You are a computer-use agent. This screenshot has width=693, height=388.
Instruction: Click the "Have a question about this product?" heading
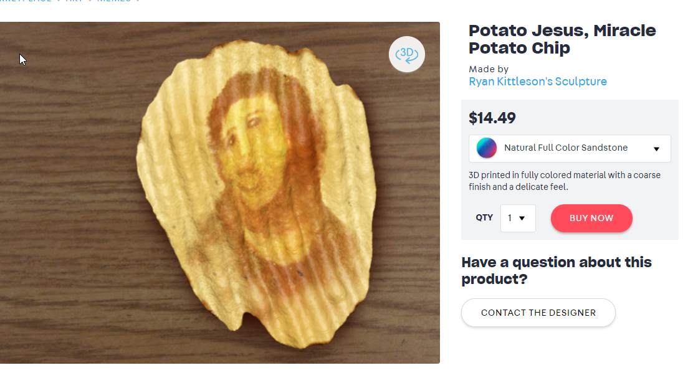click(556, 271)
